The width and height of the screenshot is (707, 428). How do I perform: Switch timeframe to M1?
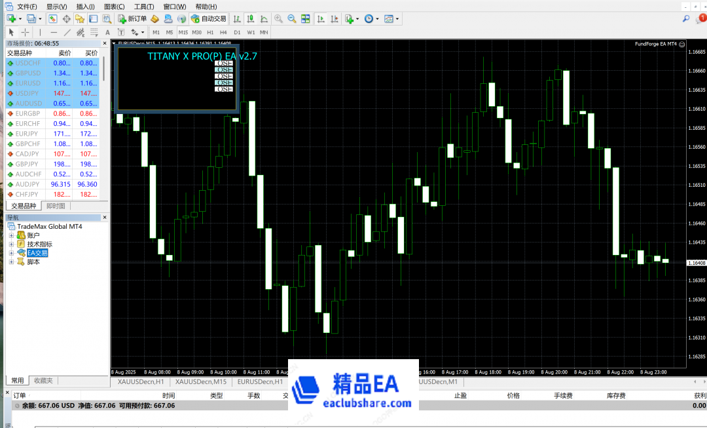click(156, 32)
